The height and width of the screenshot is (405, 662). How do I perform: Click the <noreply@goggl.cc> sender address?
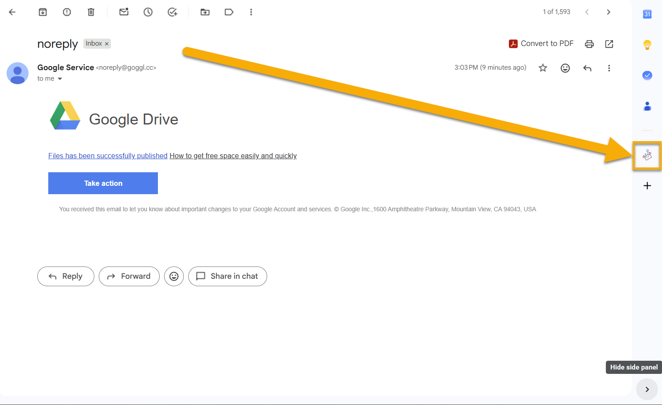pos(126,67)
